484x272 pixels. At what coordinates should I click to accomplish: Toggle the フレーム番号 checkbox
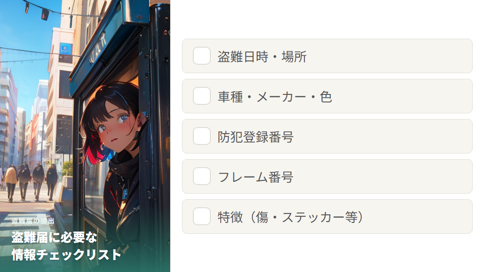tap(202, 177)
